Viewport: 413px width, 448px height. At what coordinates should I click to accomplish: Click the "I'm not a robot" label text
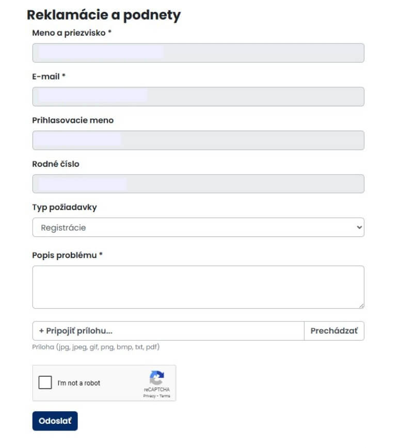(x=79, y=383)
